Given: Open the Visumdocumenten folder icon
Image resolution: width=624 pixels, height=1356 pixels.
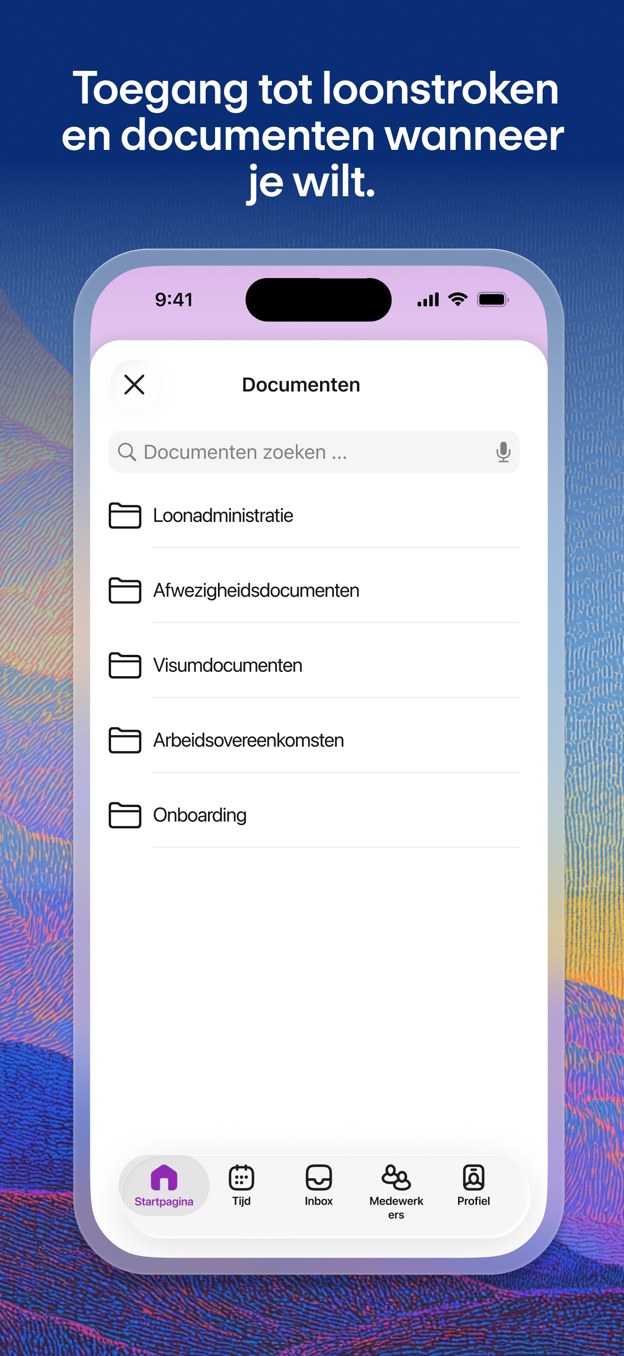Looking at the screenshot, I should 125,665.
